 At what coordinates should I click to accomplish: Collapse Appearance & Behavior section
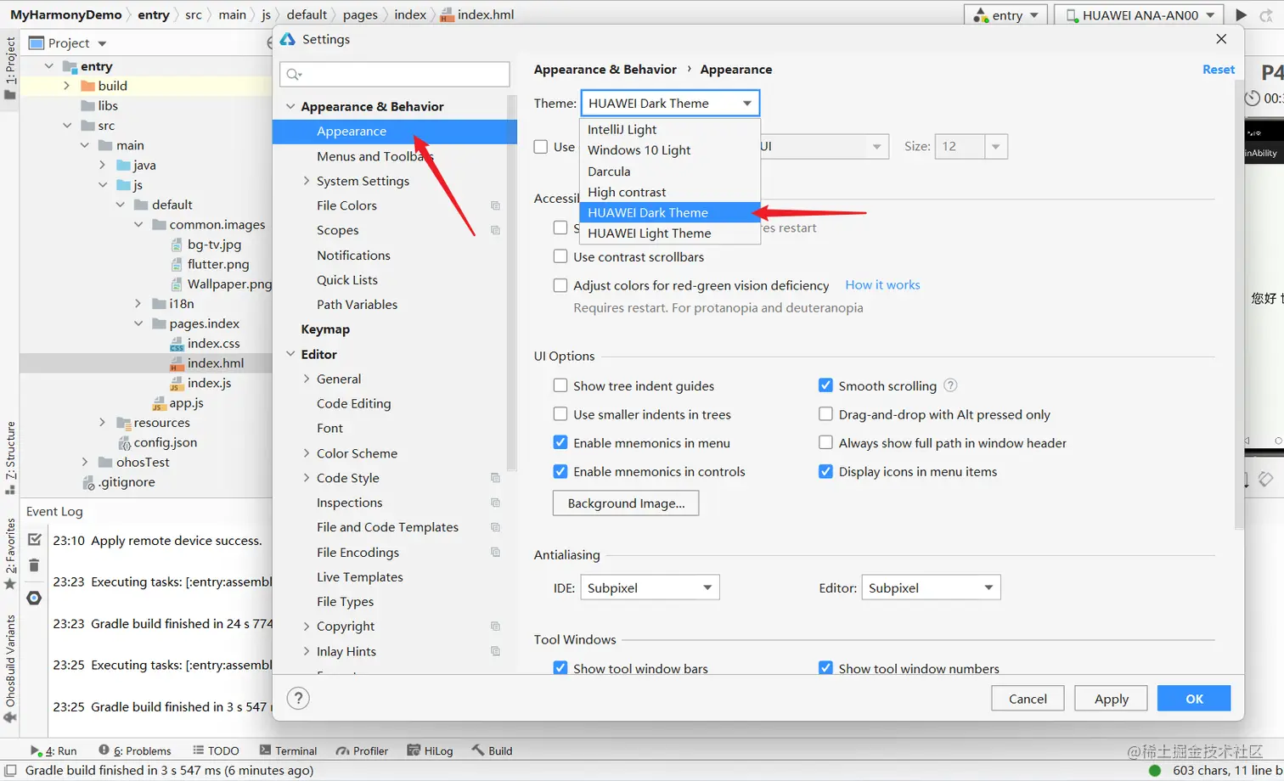(x=290, y=106)
